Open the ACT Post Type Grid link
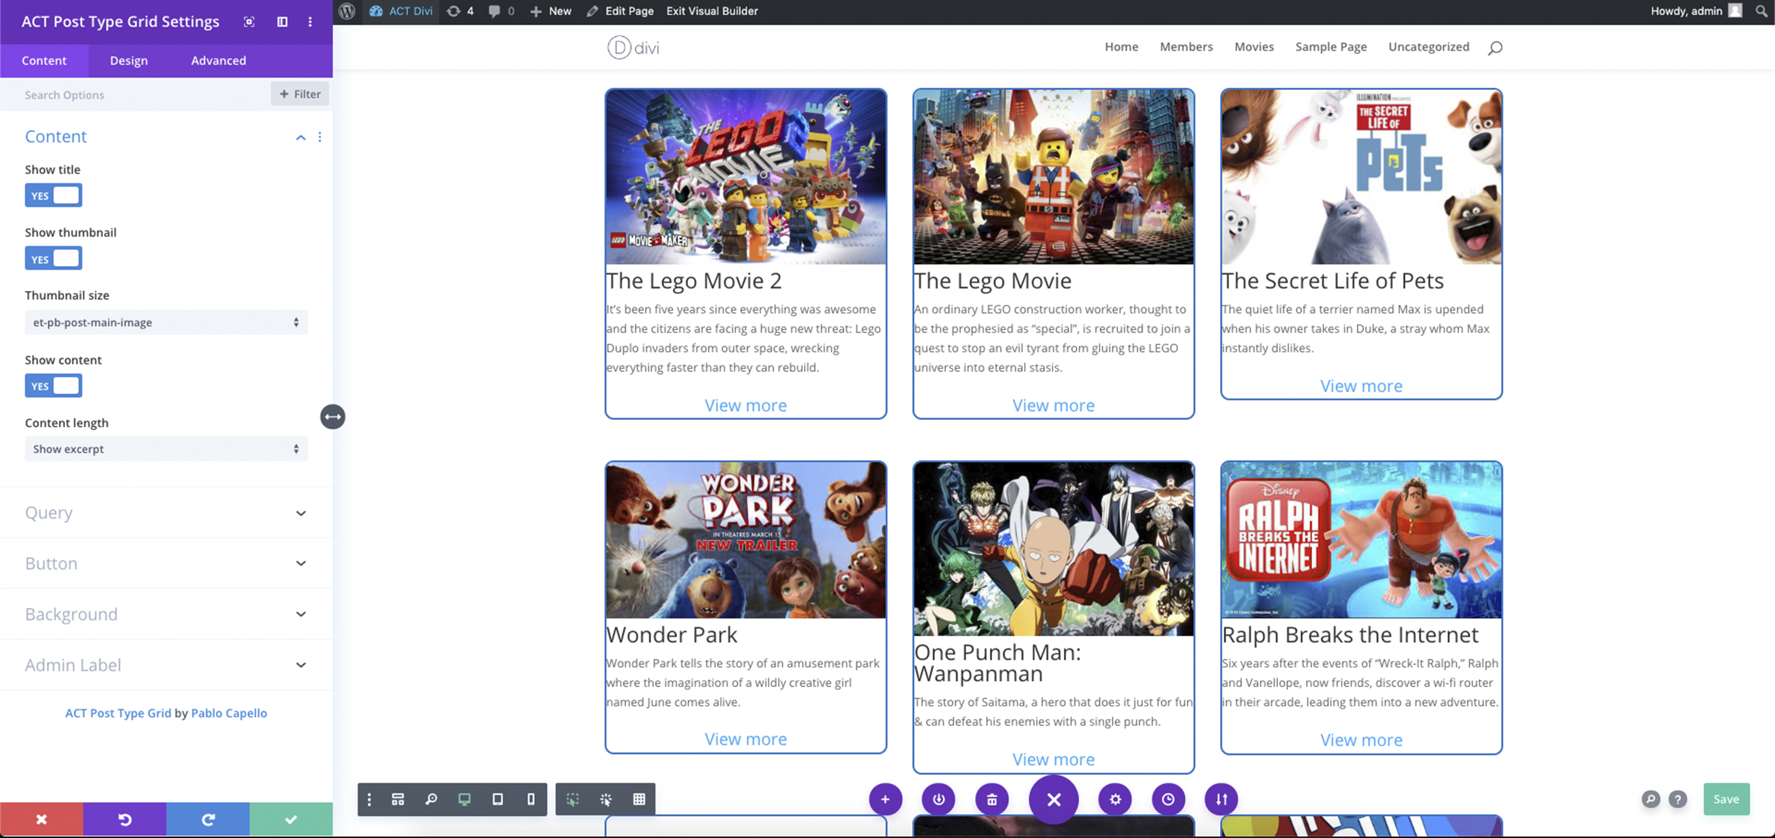 tap(118, 713)
